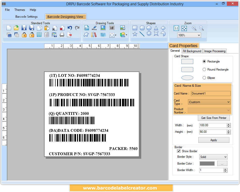Open the Fill Background tab
240x192 pixels.
coord(192,51)
